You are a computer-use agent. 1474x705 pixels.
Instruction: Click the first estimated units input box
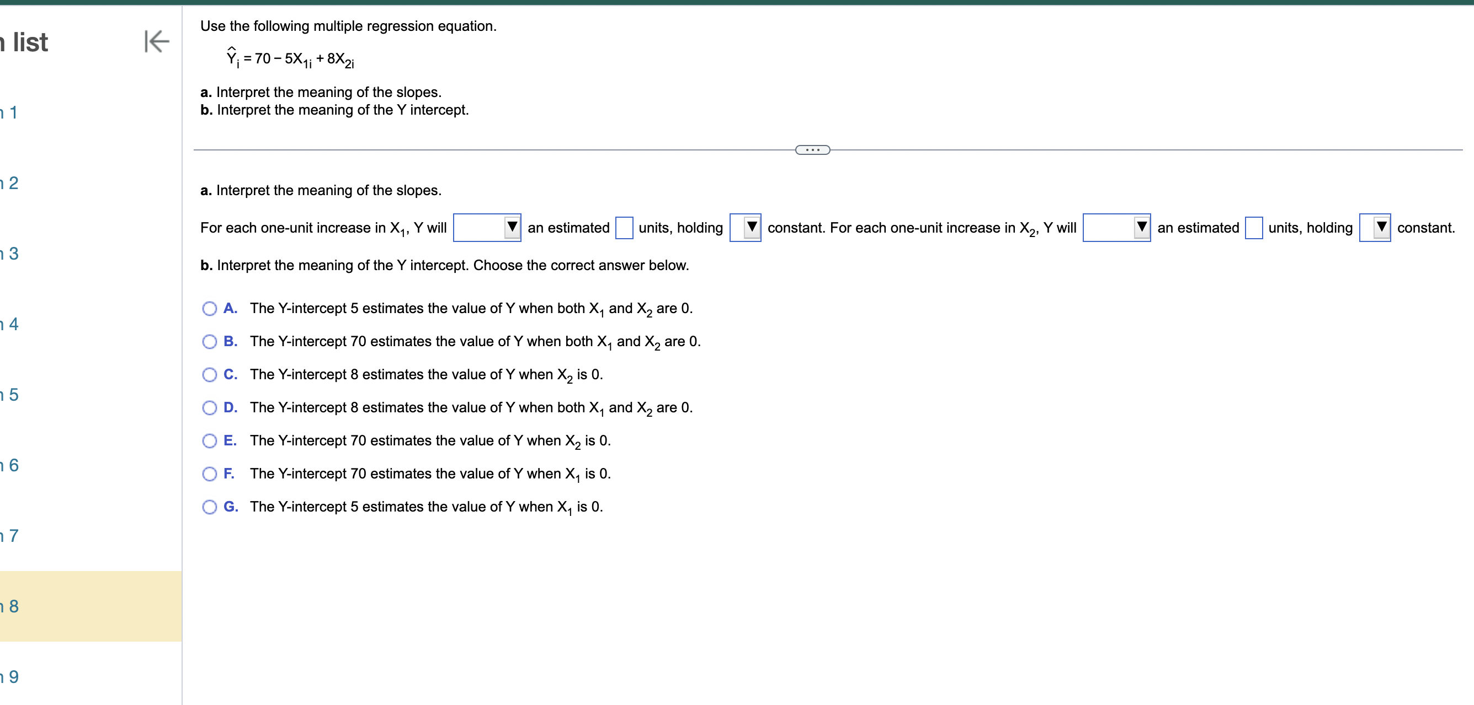pos(624,228)
